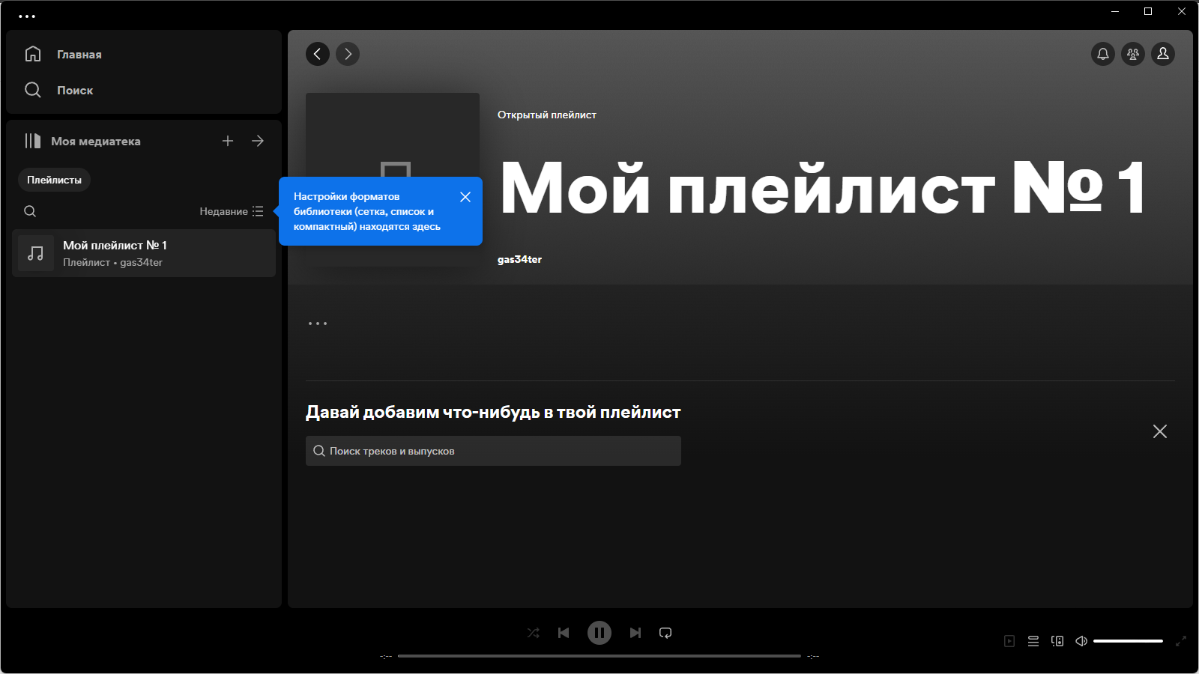Toggle shuffle playback
This screenshot has width=1199, height=674.
coord(534,633)
